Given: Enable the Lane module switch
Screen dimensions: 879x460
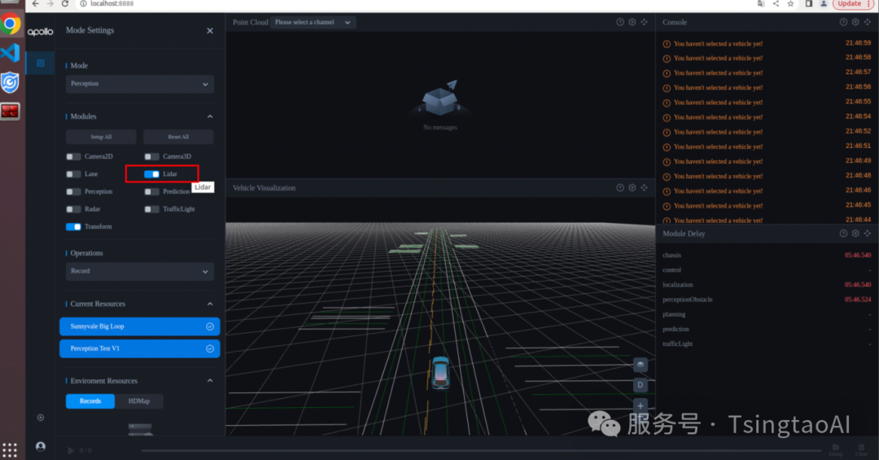Looking at the screenshot, I should pos(73,174).
